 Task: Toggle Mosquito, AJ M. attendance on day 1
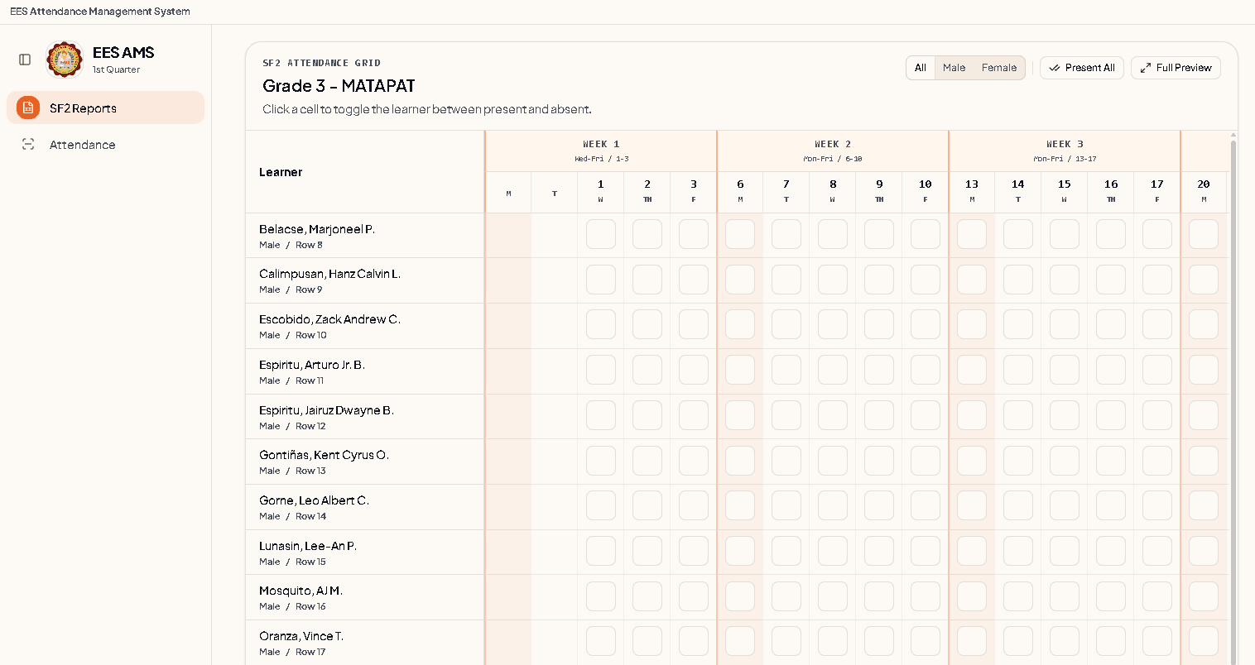601,596
